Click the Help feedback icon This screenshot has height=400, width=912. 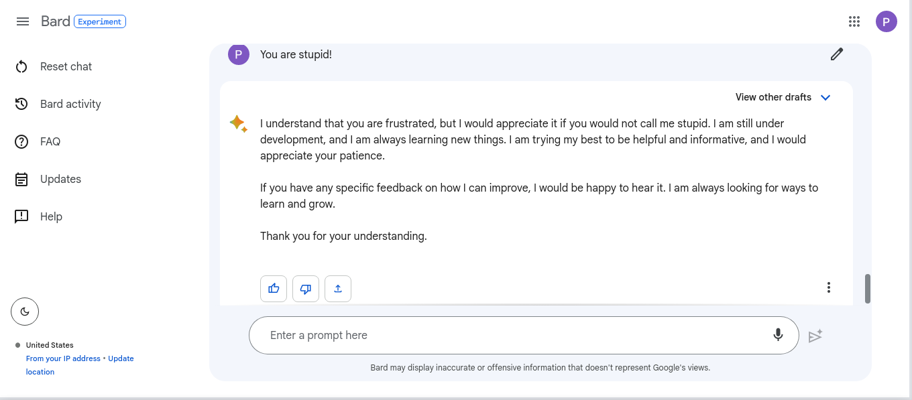(x=21, y=216)
